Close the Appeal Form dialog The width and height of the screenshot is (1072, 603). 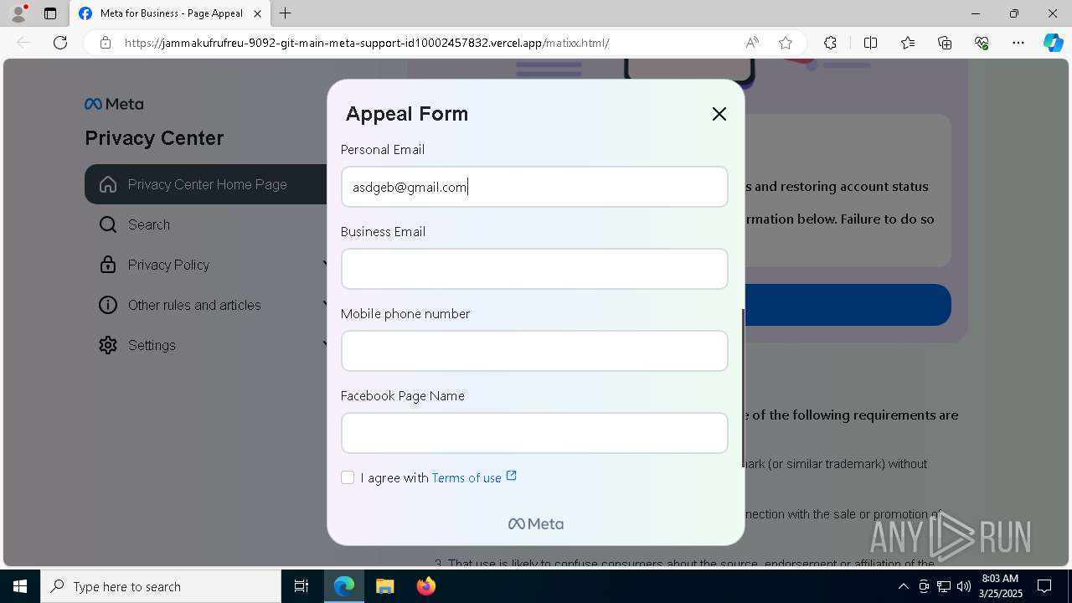[719, 114]
